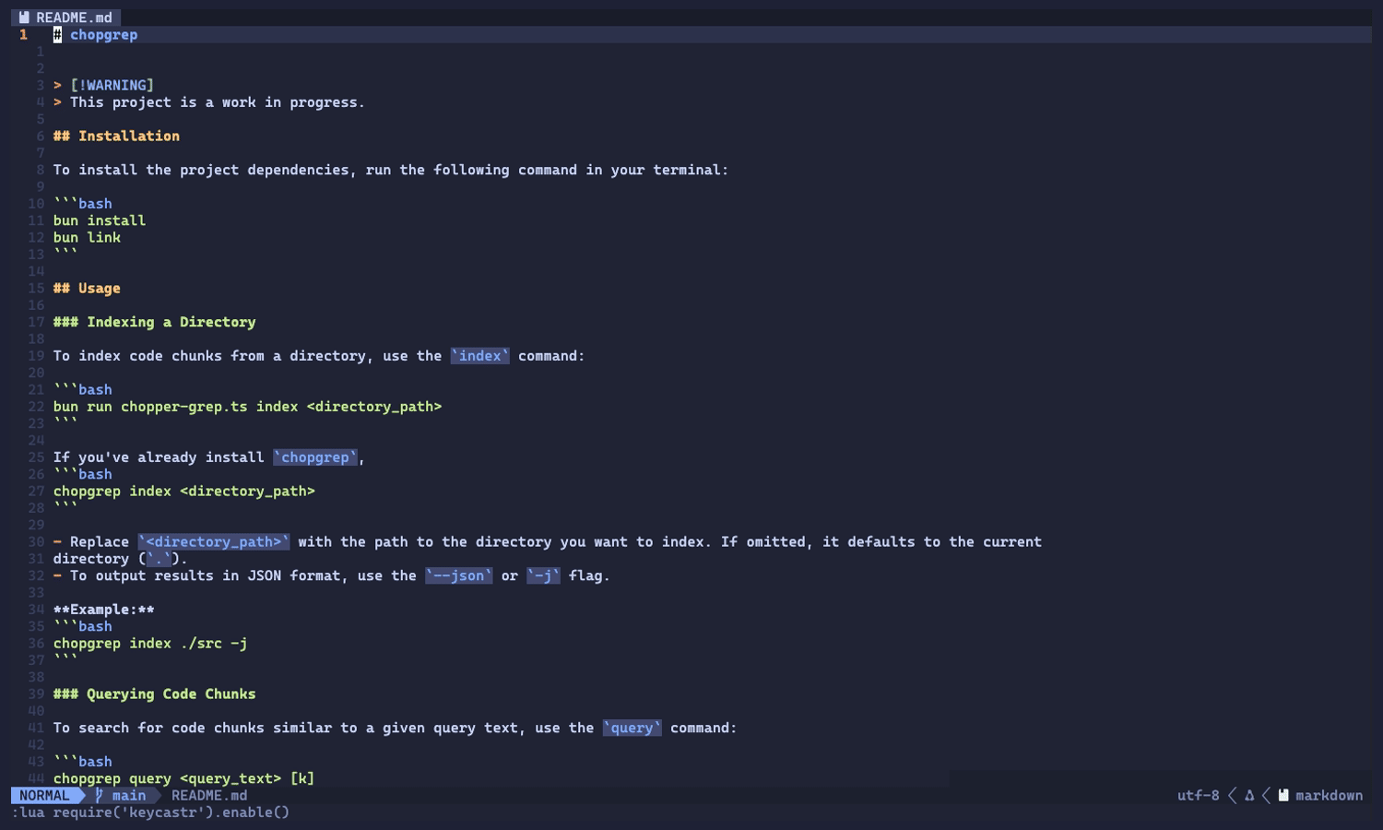The height and width of the screenshot is (830, 1383).
Task: Click the inline `query` code span
Action: [632, 728]
